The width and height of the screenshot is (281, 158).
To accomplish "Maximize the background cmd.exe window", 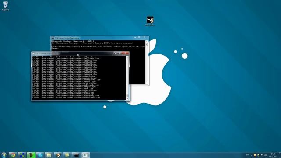I will pyautogui.click(x=139, y=37).
